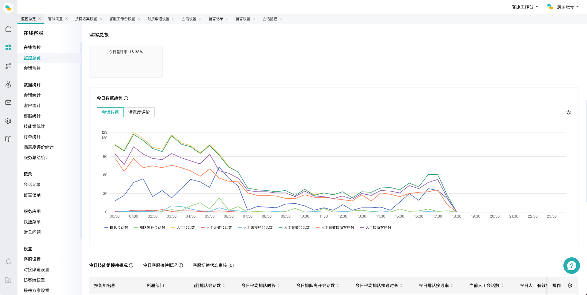Click info icon beside 今日技能组接待概况
Screen dimensions: 587x295
[131, 265]
